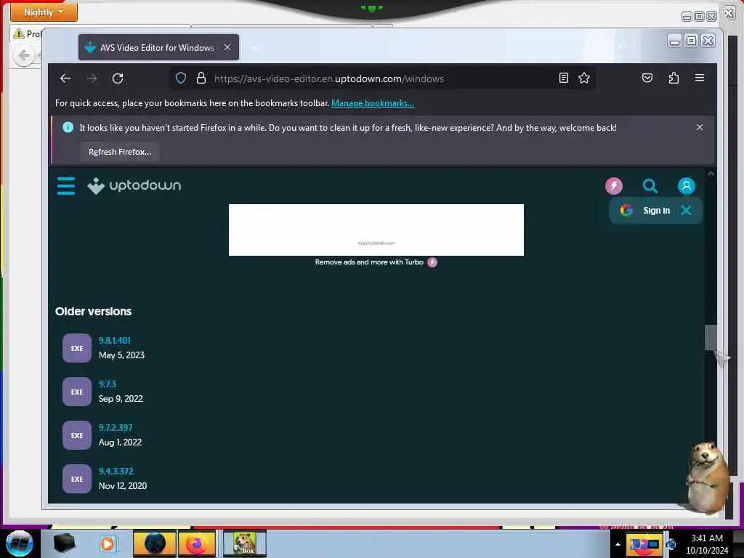Close the Firefox refresh notification bar
The height and width of the screenshot is (558, 744).
(700, 127)
